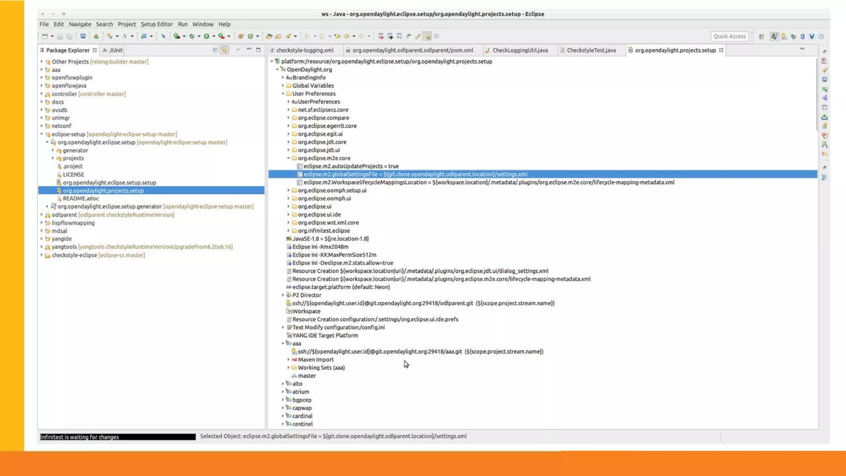Screen dimensions: 846x476
Task: Collapse the org.eclipse.m2e.core folder
Action: [x=288, y=158]
